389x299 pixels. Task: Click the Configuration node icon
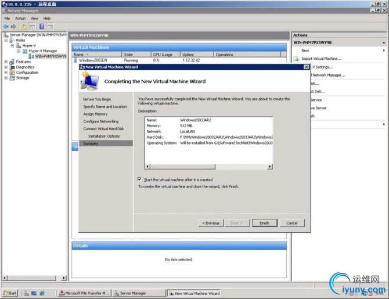point(12,73)
